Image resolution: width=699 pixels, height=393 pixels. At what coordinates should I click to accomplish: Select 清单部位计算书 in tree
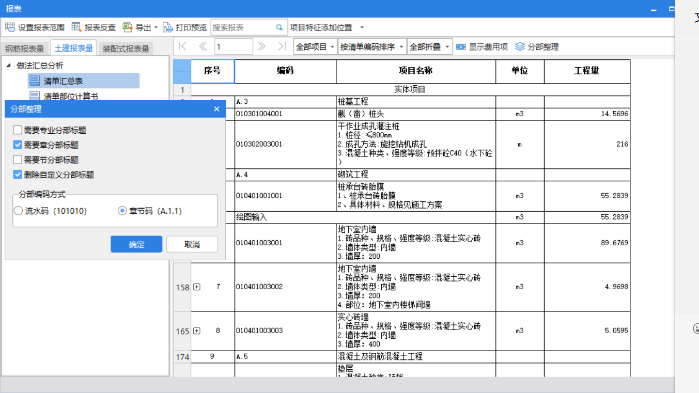click(x=71, y=96)
